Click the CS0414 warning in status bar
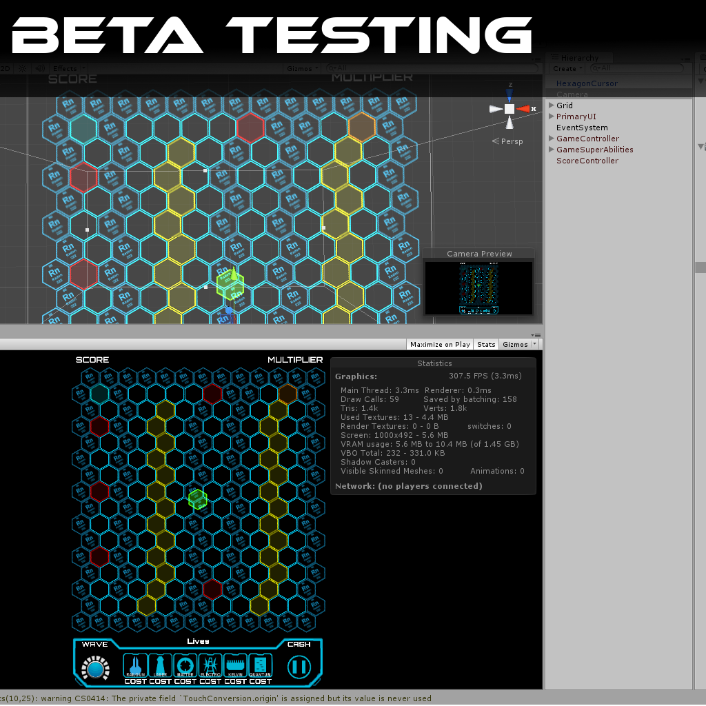706x706 pixels. pyautogui.click(x=216, y=698)
